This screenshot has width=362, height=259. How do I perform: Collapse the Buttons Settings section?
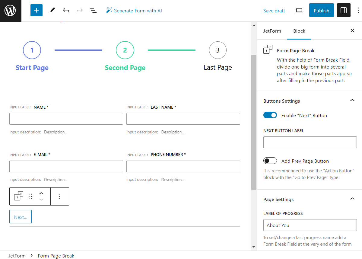[352, 100]
